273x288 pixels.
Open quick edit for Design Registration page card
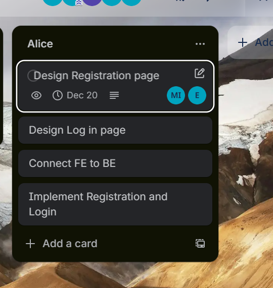pyautogui.click(x=200, y=74)
